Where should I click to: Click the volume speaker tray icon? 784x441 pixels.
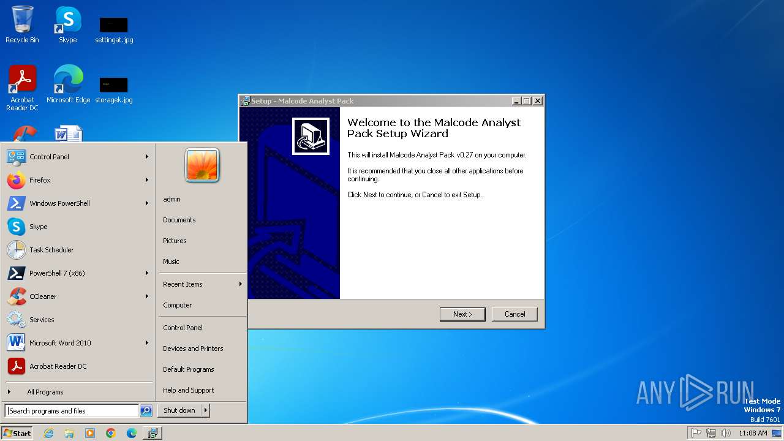point(726,433)
